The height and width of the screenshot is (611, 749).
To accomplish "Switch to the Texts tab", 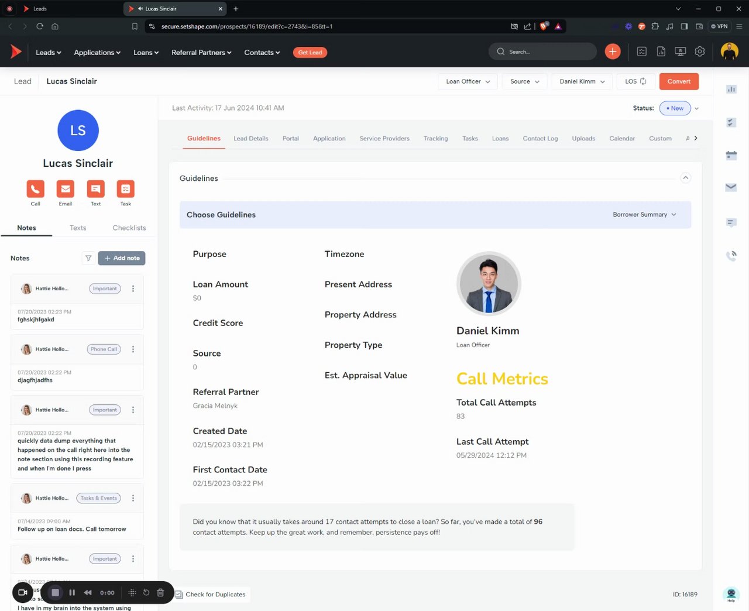I will click(78, 228).
